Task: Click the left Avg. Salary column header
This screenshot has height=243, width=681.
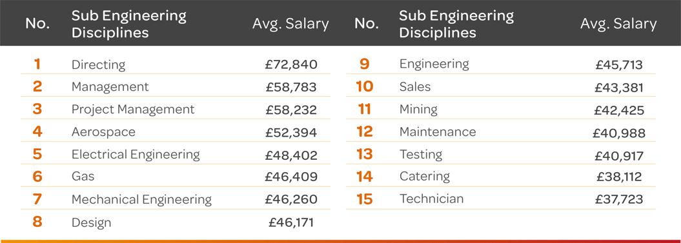Action: pyautogui.click(x=290, y=23)
